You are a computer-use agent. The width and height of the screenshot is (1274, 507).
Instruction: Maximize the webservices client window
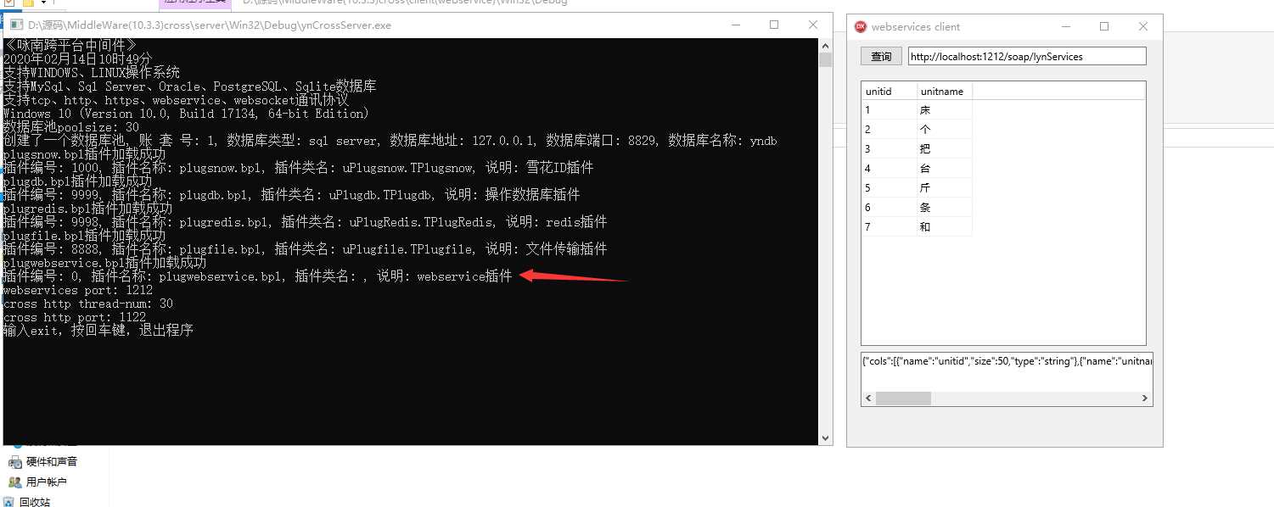click(1104, 27)
